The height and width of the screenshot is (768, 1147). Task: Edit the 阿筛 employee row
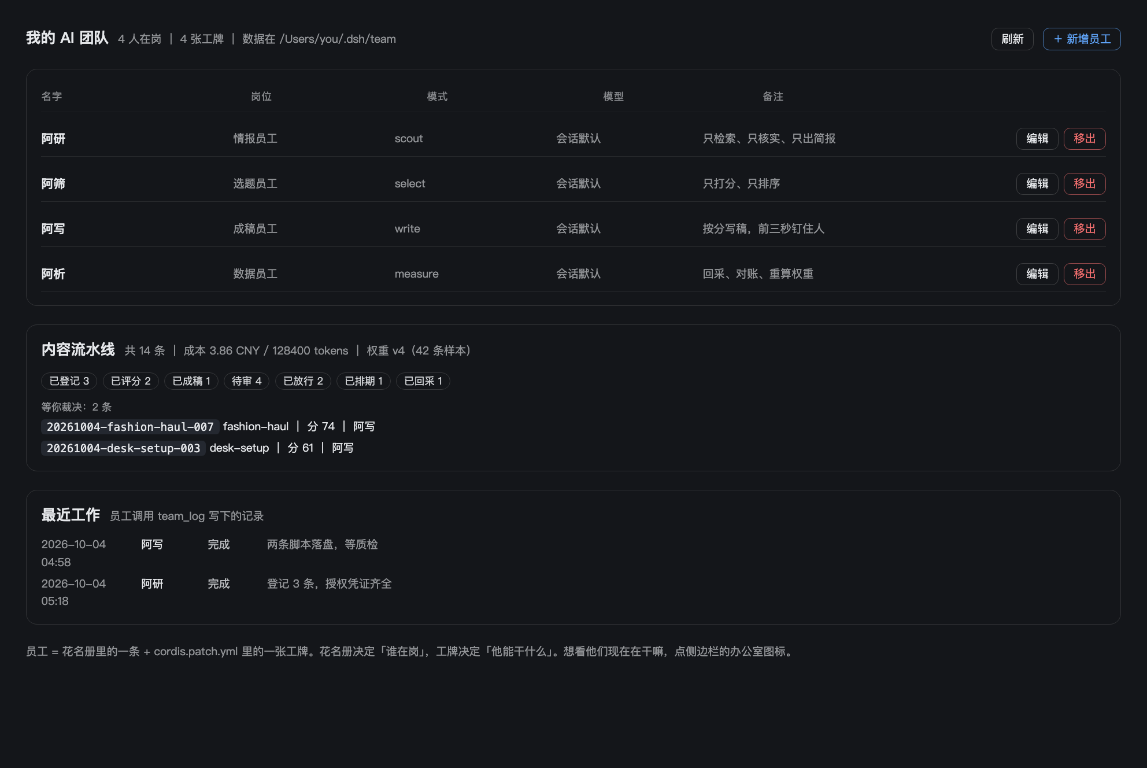coord(1037,184)
